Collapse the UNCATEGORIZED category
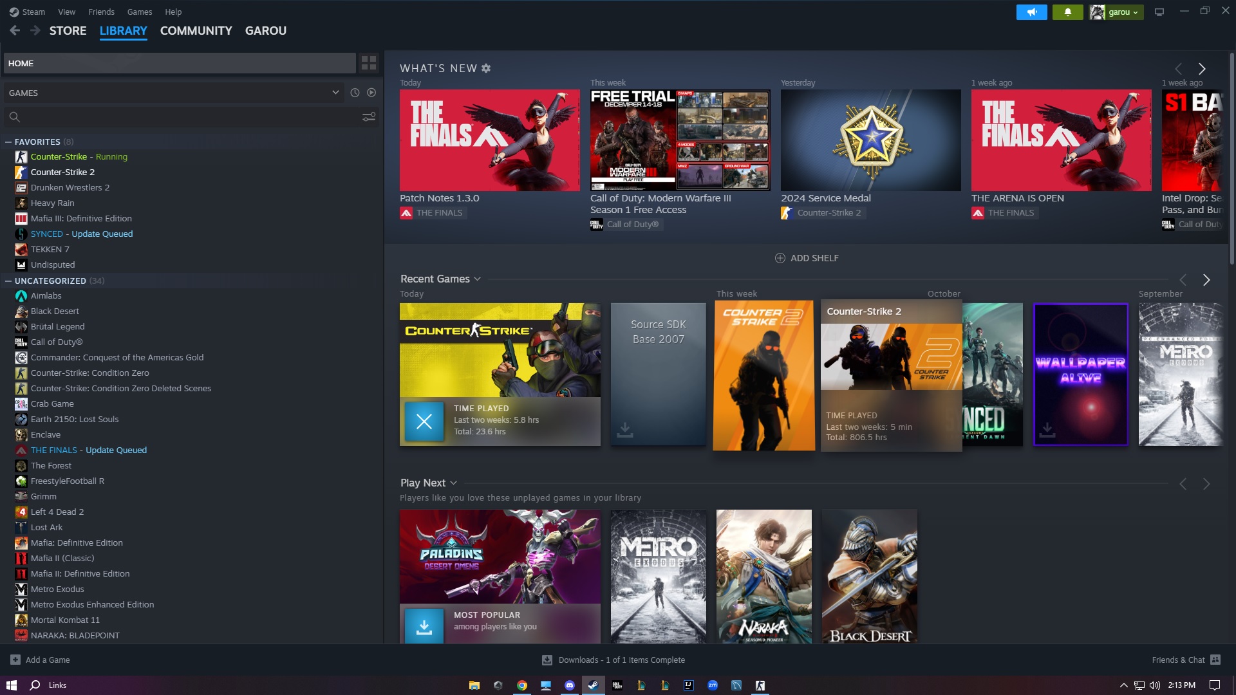This screenshot has width=1236, height=695. point(8,281)
